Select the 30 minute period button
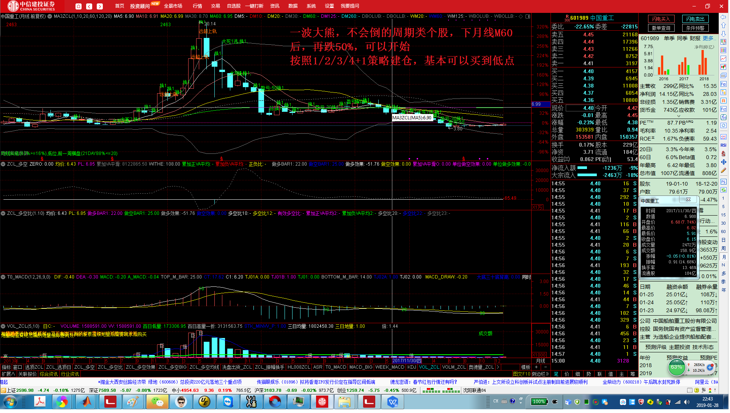Screen dimensions: 730x413 click(724, 224)
